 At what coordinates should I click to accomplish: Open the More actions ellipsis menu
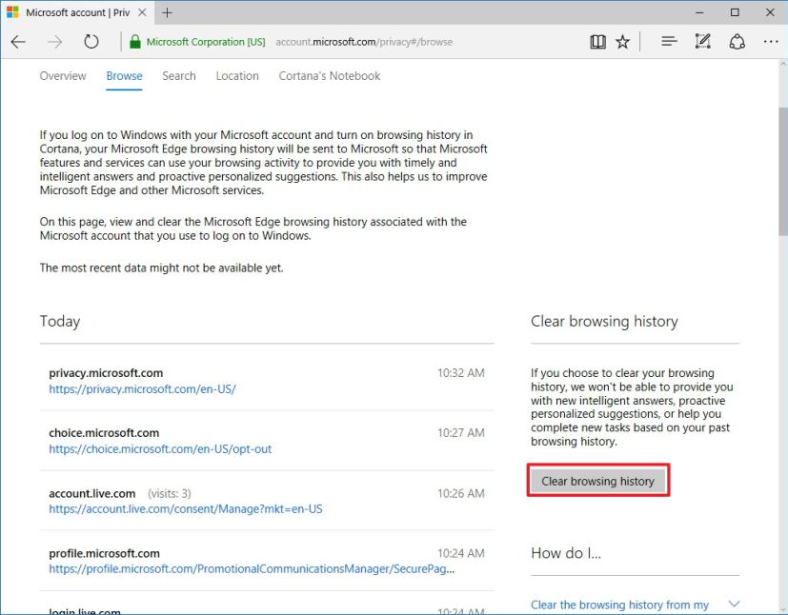click(x=771, y=42)
